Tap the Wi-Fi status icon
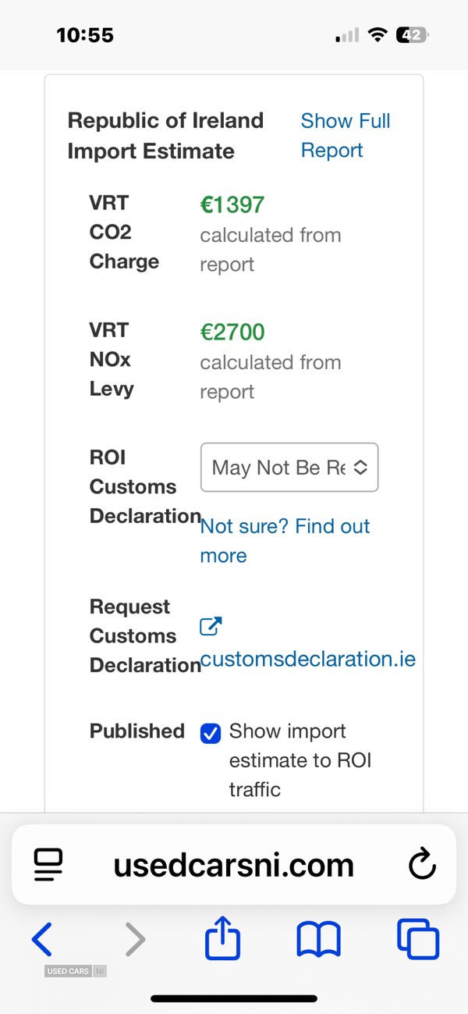The width and height of the screenshot is (468, 1014). tap(378, 35)
